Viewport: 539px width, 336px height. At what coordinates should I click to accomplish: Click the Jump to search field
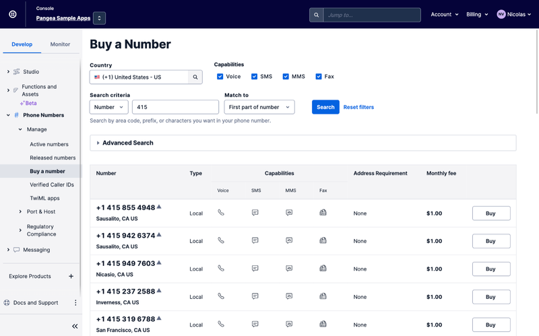pyautogui.click(x=371, y=15)
